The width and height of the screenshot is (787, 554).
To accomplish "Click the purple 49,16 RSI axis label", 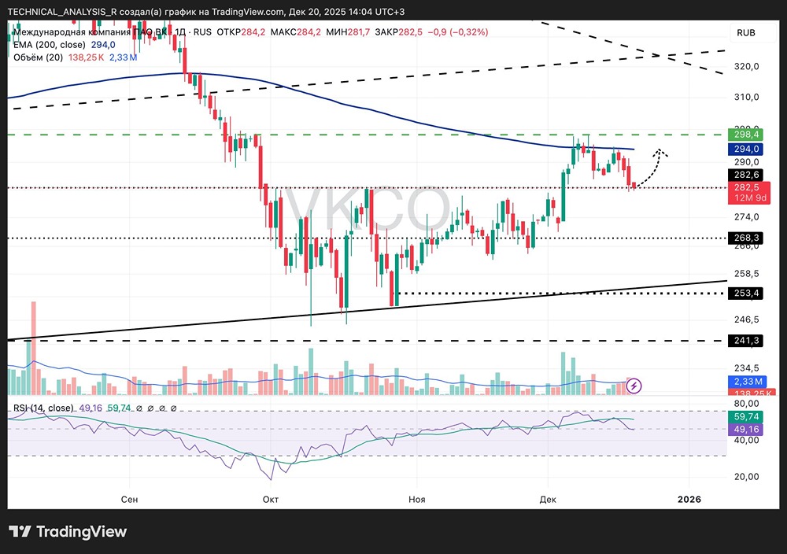I will pyautogui.click(x=745, y=429).
